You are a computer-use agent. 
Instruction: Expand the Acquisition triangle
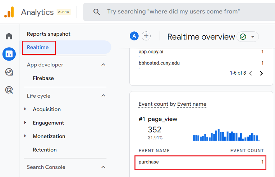pos(25,109)
